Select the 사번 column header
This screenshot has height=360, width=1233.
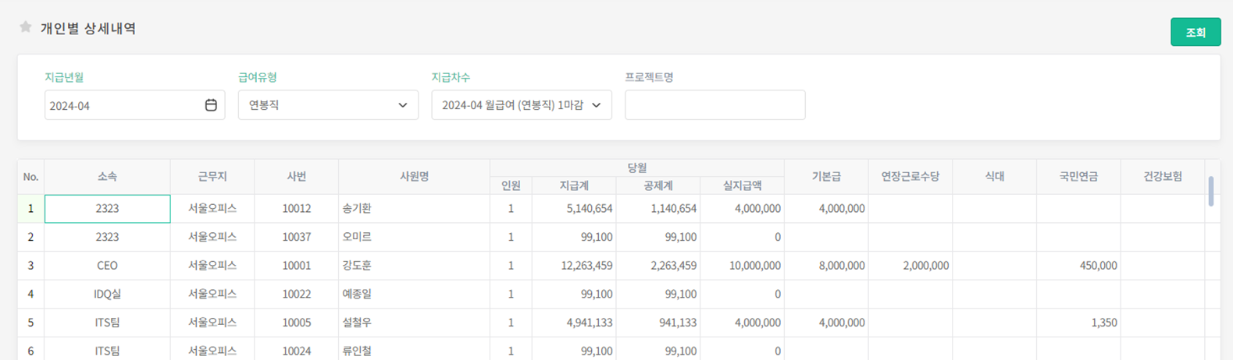pos(296,177)
